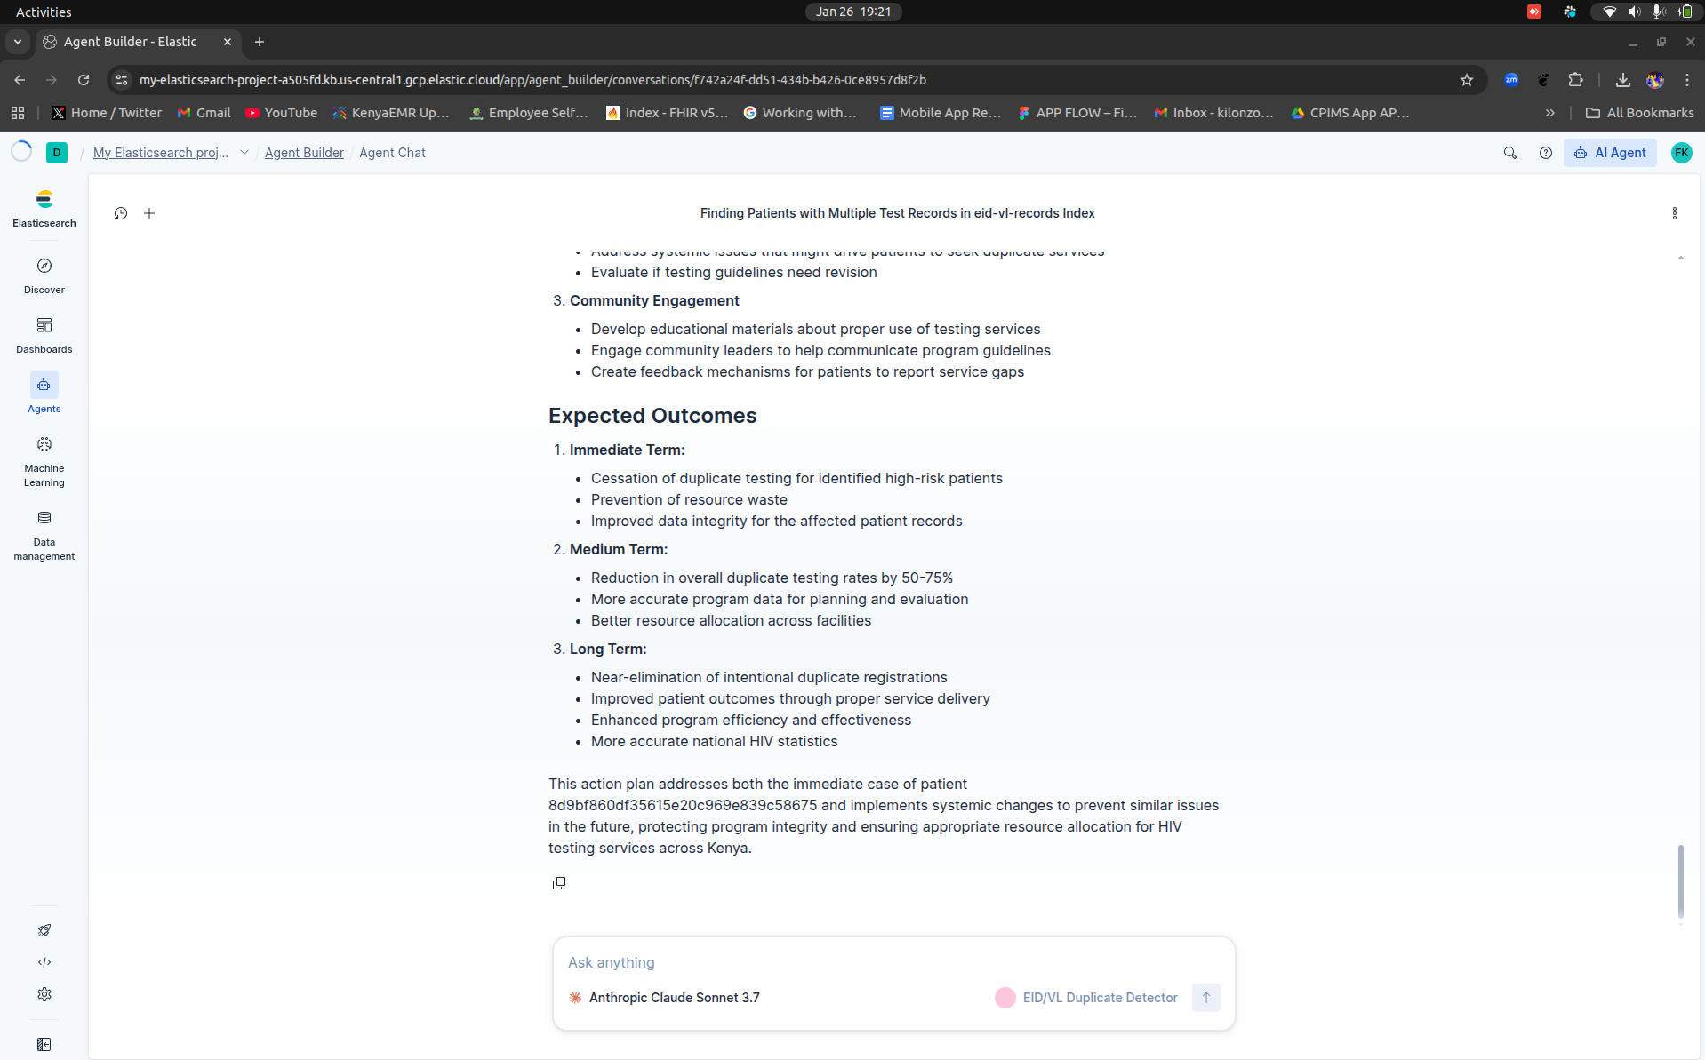Open browser downloads icon
The image size is (1705, 1060).
click(x=1622, y=80)
